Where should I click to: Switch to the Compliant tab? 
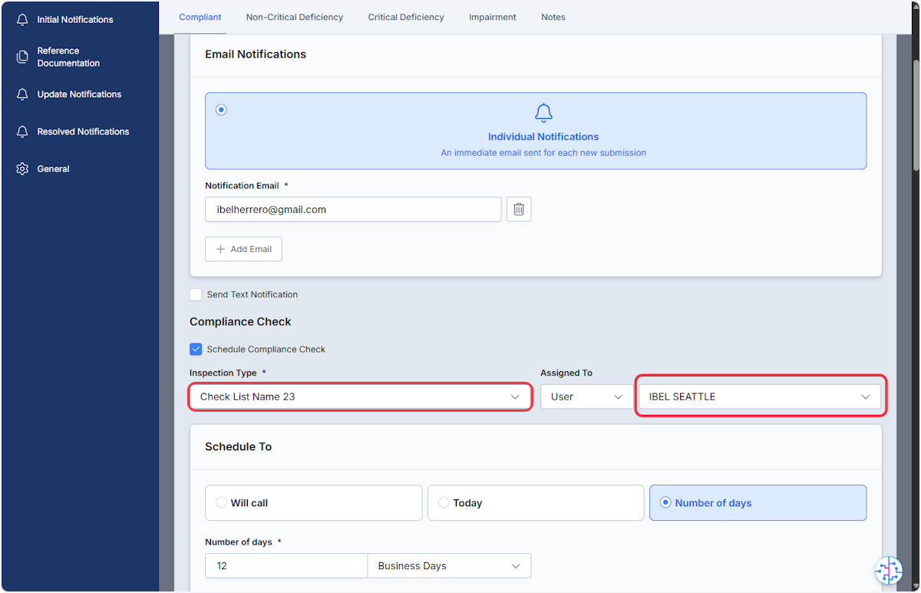pyautogui.click(x=200, y=17)
